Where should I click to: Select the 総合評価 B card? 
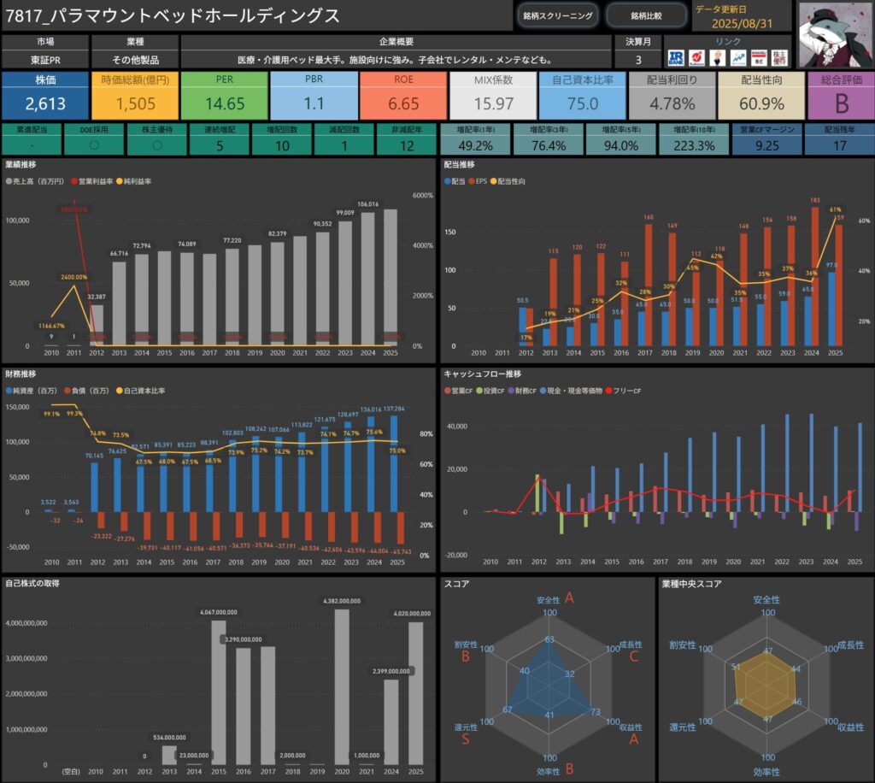pyautogui.click(x=841, y=96)
